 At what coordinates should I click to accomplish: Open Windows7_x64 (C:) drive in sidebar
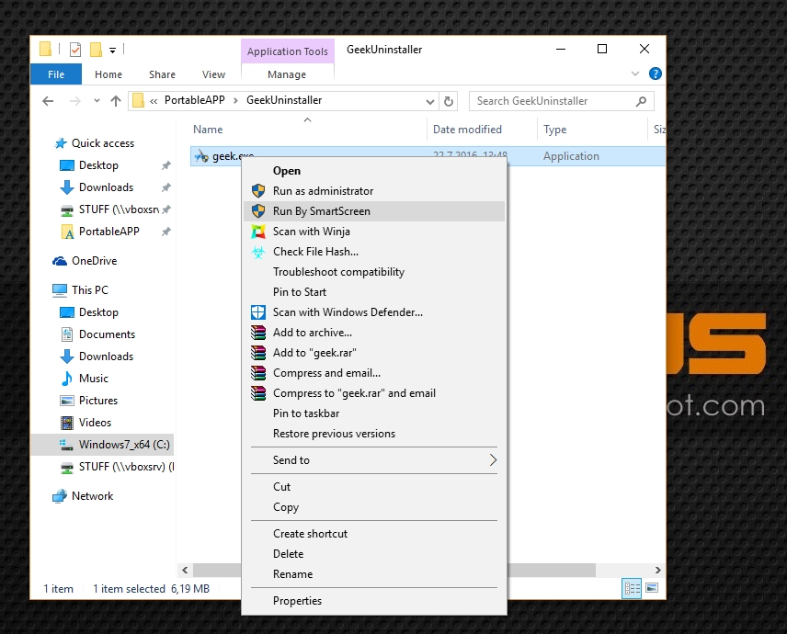(x=123, y=445)
